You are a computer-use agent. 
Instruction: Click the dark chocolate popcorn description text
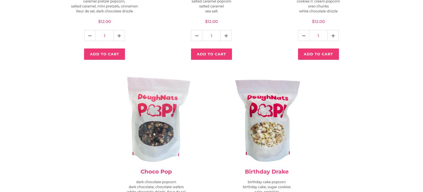156,182
